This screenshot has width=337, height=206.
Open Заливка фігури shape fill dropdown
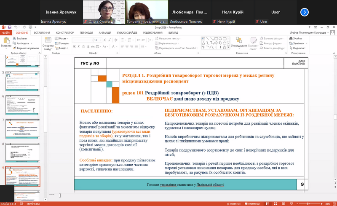point(272,38)
